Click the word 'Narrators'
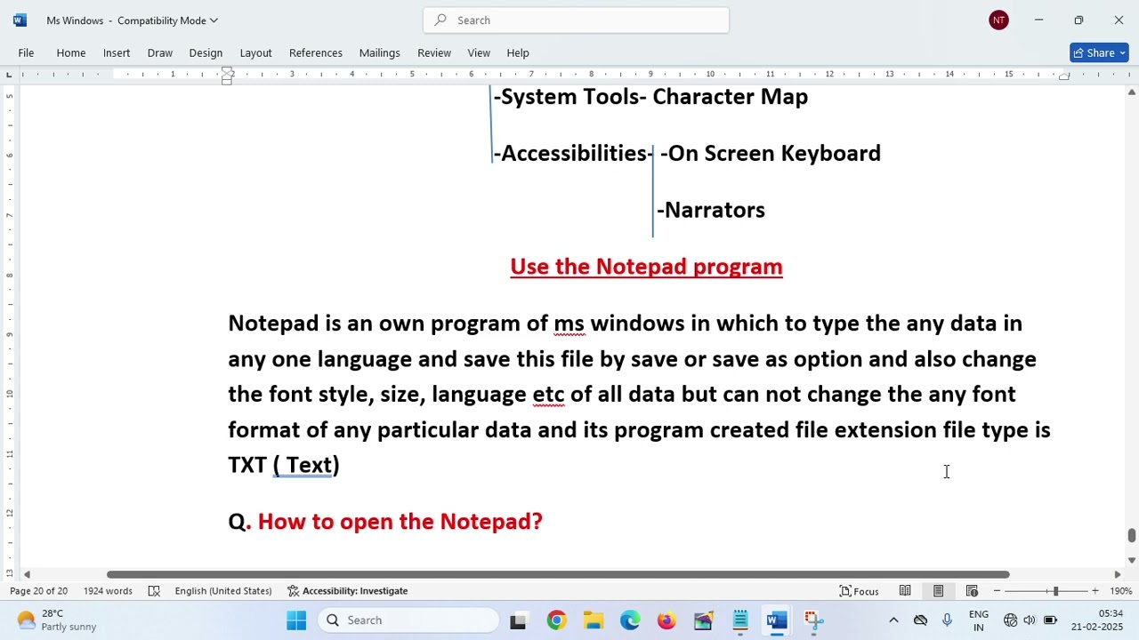This screenshot has width=1139, height=640. 715,210
